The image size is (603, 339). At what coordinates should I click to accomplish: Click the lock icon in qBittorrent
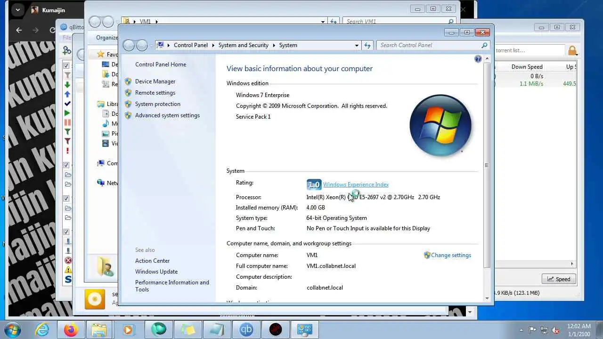572,50
